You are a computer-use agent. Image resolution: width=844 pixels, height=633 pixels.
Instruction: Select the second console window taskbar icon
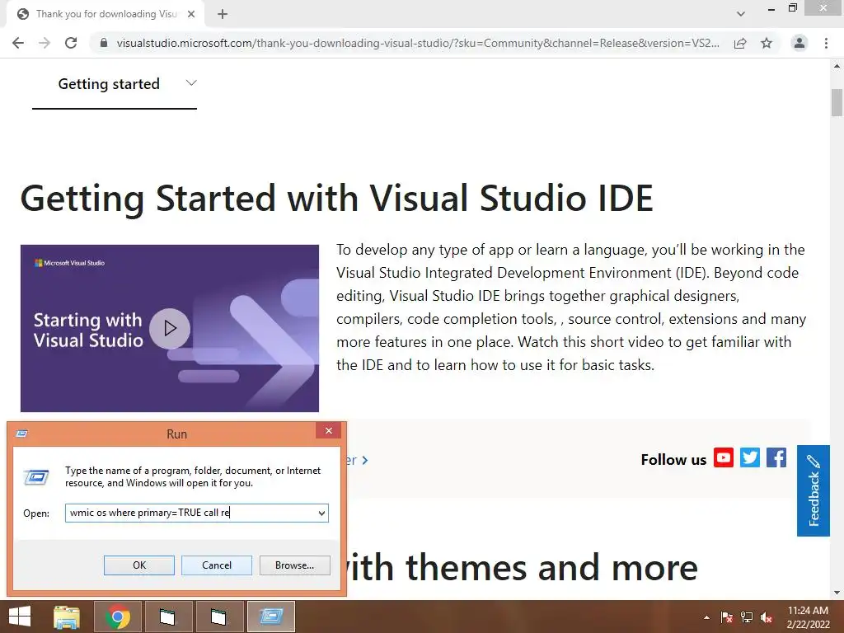pyautogui.click(x=219, y=617)
